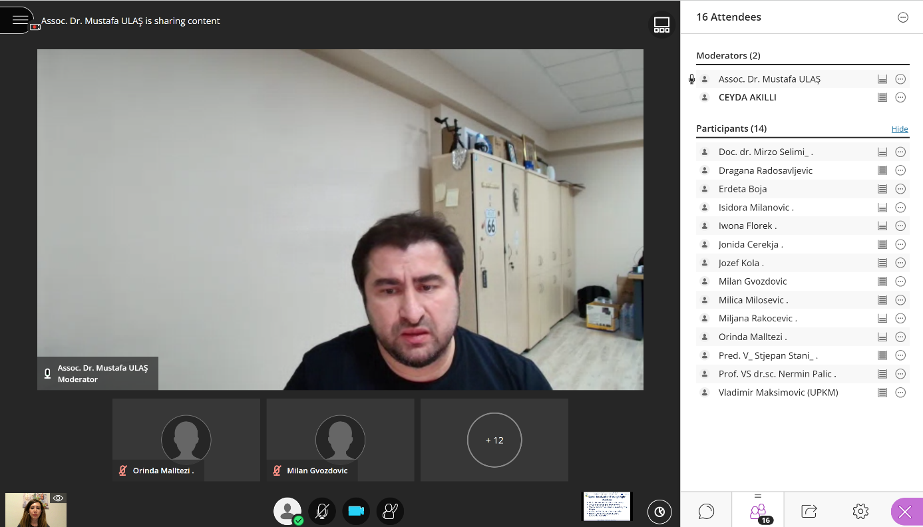Viewport: 923px width, 527px height.
Task: Open the shared content preview thumbnail
Action: click(607, 506)
